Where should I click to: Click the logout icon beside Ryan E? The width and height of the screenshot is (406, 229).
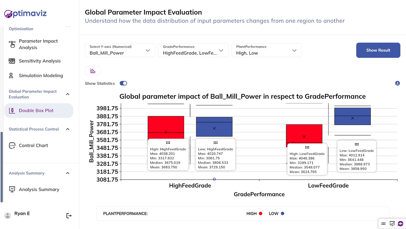69,215
